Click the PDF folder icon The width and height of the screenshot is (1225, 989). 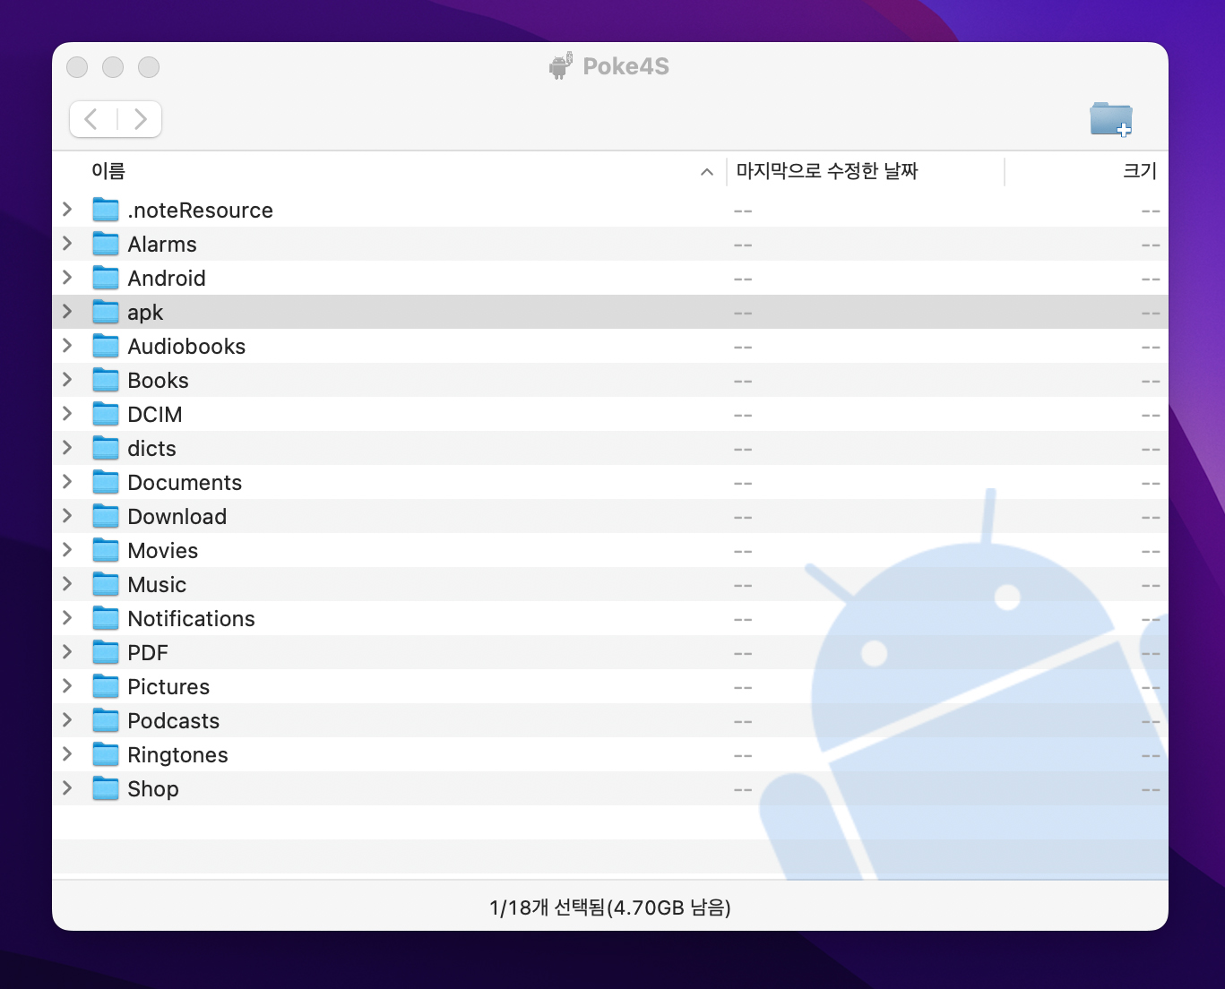(106, 652)
